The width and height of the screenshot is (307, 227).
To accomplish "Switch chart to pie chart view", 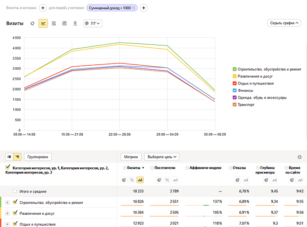I will pos(33,23).
